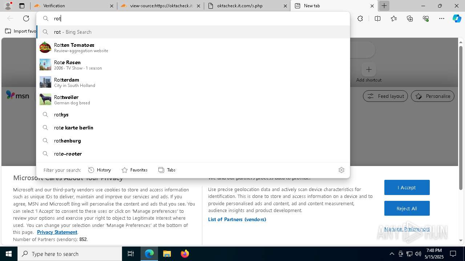
Task: Open the Settings and more ellipsis
Action: [x=442, y=18]
